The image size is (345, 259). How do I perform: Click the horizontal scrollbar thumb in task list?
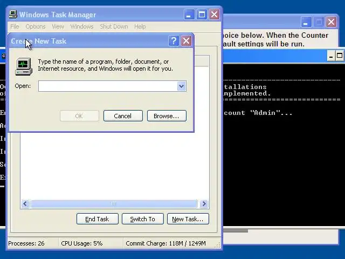click(114, 204)
